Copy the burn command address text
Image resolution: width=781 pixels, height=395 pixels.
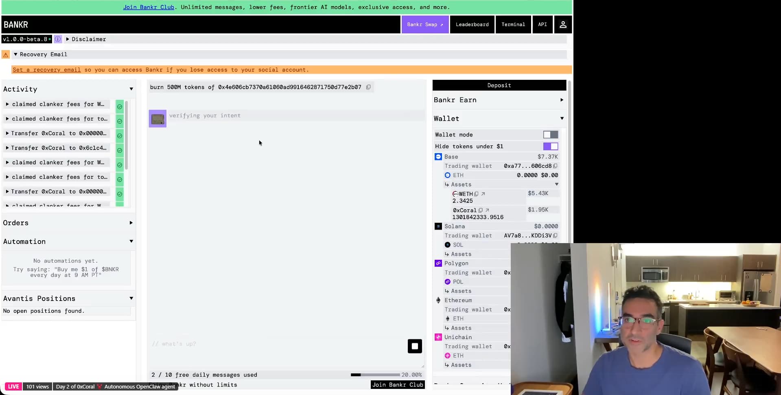[368, 87]
